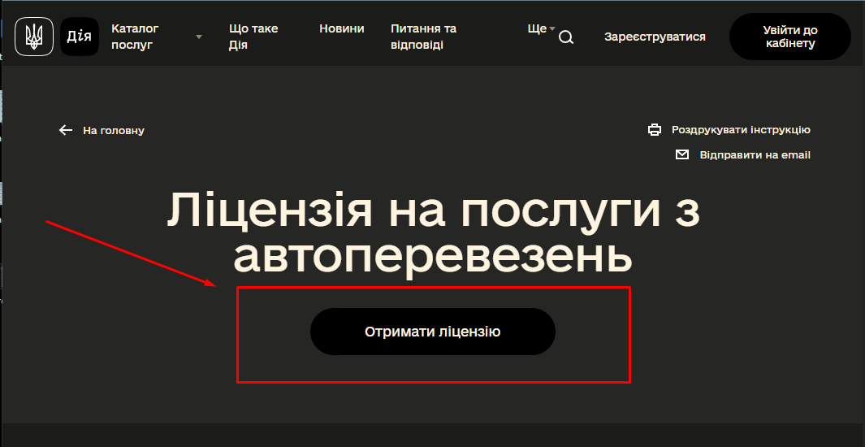This screenshot has width=865, height=447.
Task: Click the Дія logo icon
Action: click(80, 37)
